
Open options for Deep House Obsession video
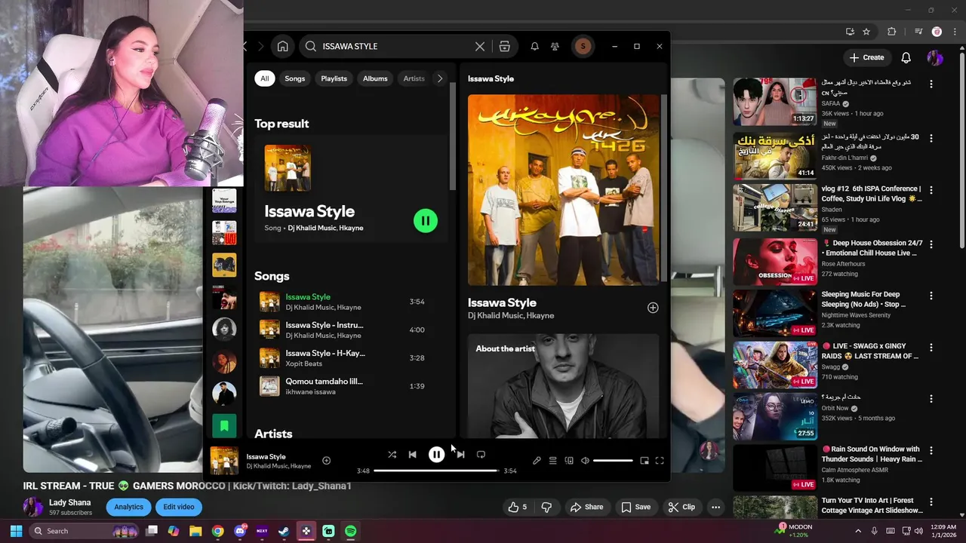coord(931,245)
